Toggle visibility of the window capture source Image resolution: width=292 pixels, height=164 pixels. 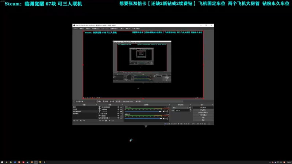click(118, 114)
